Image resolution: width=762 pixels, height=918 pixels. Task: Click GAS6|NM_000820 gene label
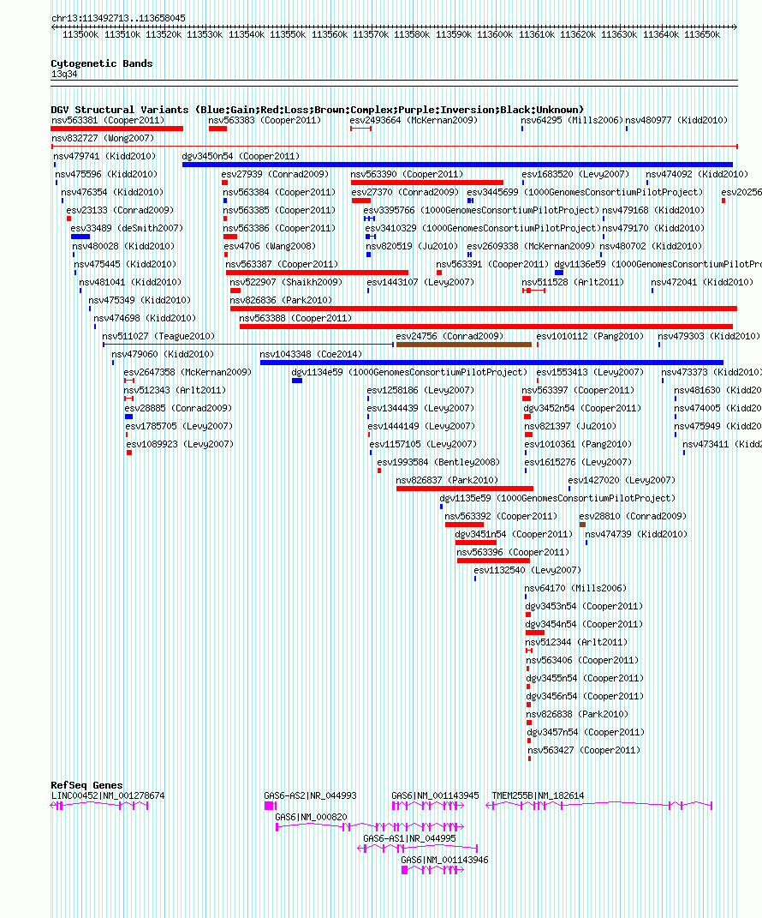pyautogui.click(x=311, y=818)
